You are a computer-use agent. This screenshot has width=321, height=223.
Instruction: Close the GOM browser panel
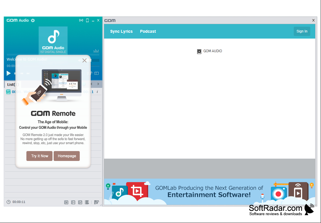point(313,20)
